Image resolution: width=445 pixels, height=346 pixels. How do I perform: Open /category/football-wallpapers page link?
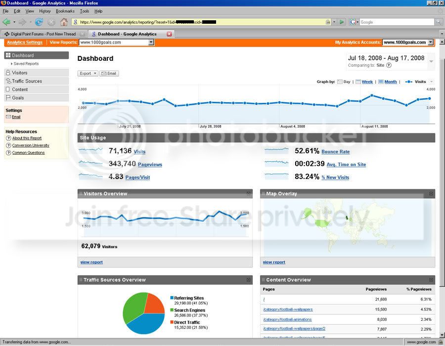coord(288,309)
